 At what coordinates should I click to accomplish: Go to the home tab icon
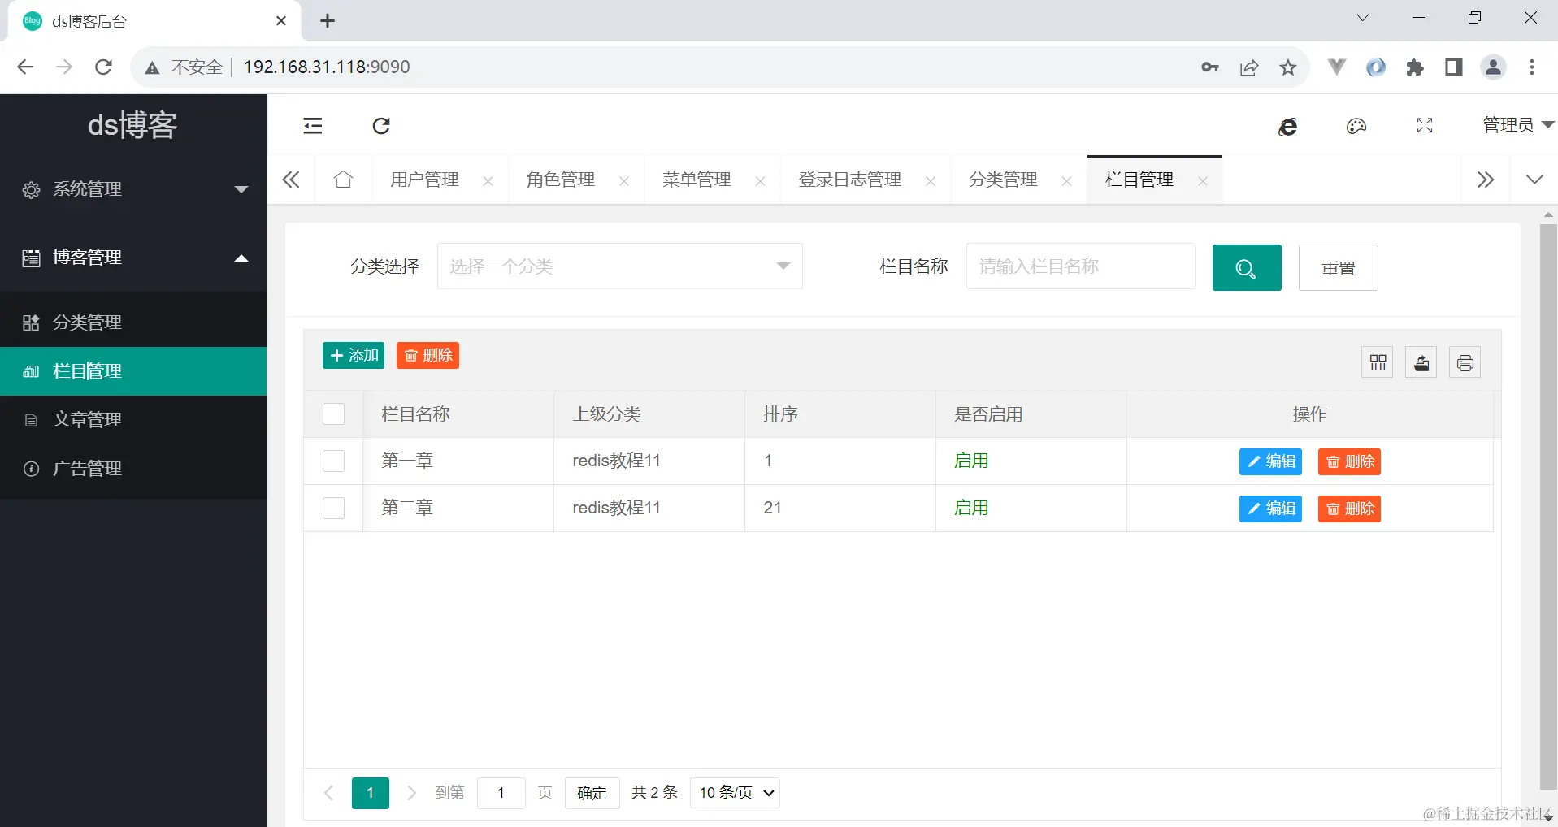344,180
